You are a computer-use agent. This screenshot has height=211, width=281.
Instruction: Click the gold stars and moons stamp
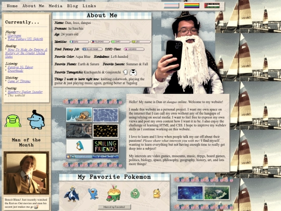point(106,130)
